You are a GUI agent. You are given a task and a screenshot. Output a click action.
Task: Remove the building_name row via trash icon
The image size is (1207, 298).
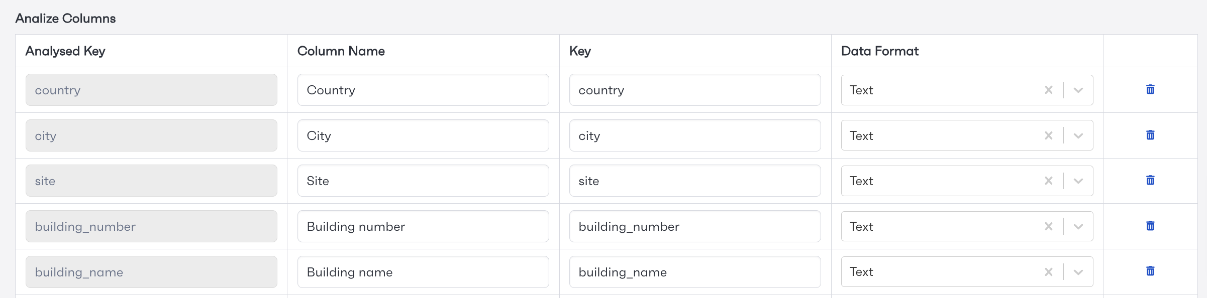click(x=1150, y=271)
